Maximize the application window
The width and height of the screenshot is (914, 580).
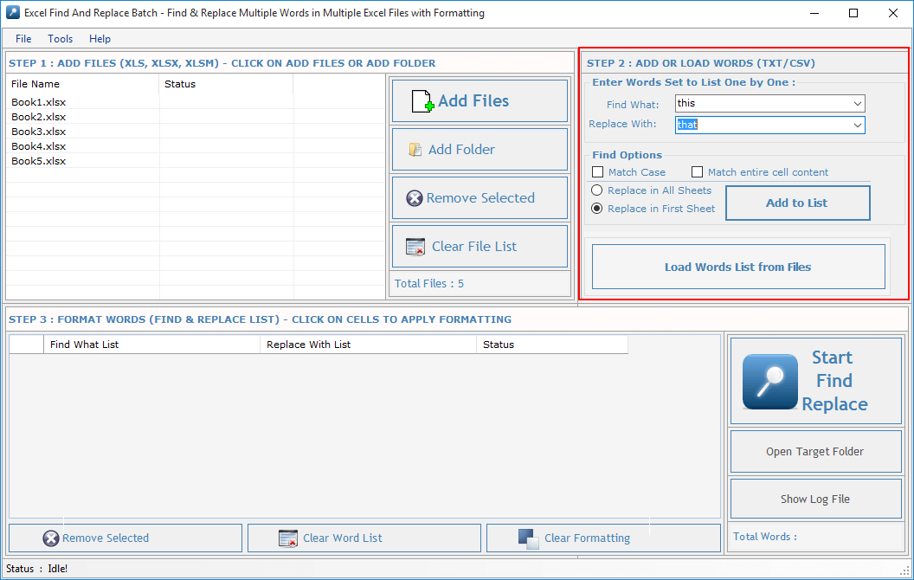(853, 13)
